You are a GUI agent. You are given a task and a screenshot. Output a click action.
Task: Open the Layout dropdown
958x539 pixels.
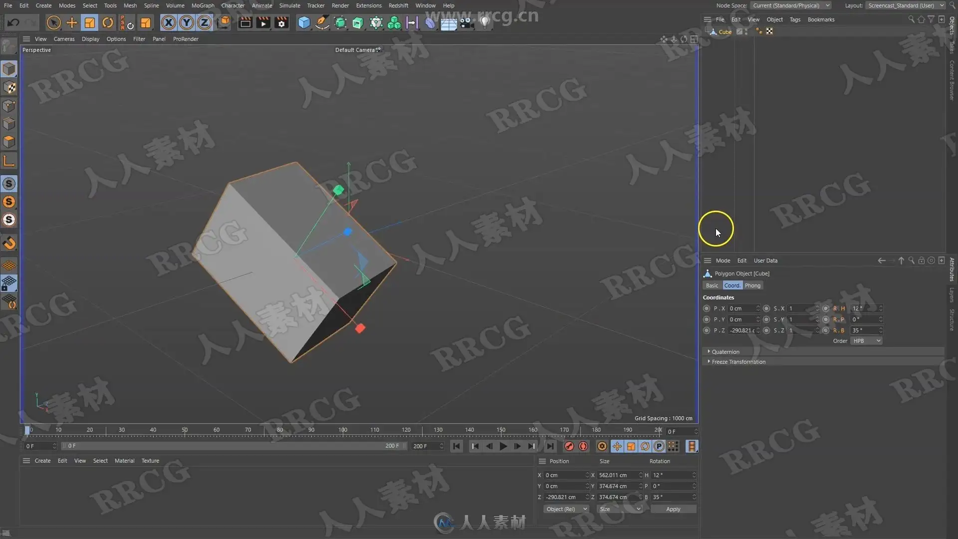(x=906, y=5)
